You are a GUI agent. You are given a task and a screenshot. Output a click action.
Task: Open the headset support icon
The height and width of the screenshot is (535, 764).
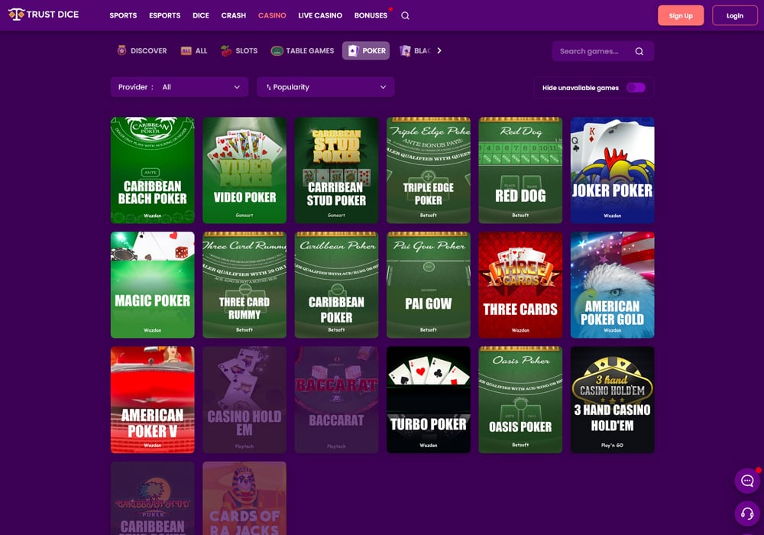(x=747, y=514)
